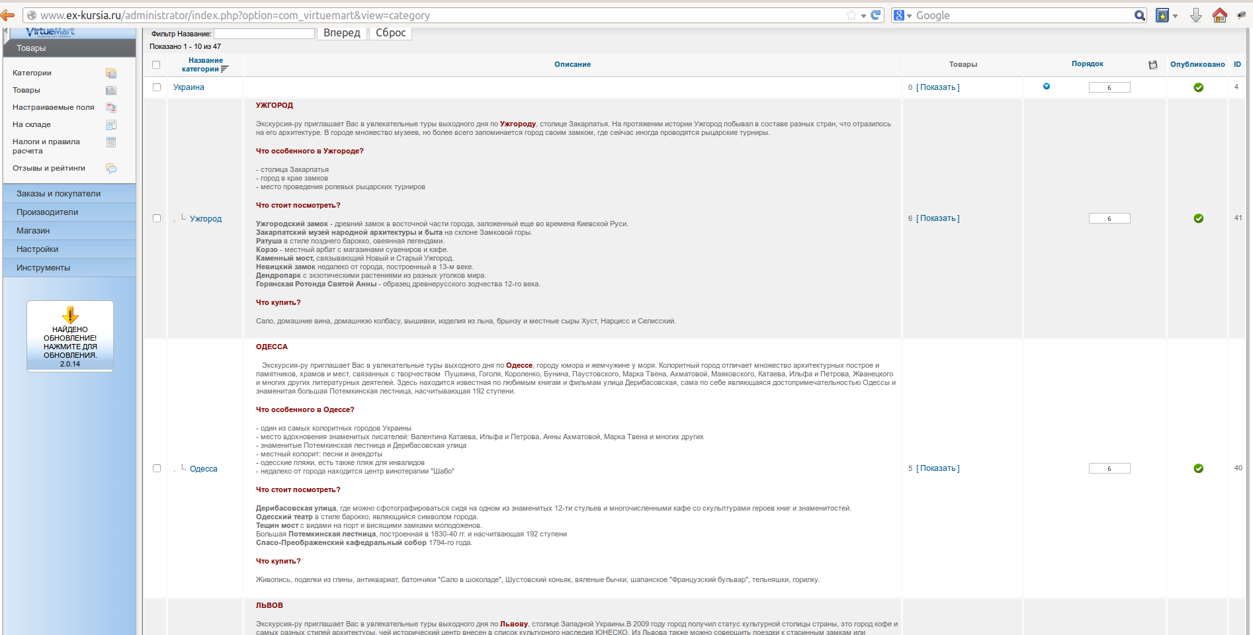Click the Сброс reset button
The image size is (1253, 635).
(390, 33)
